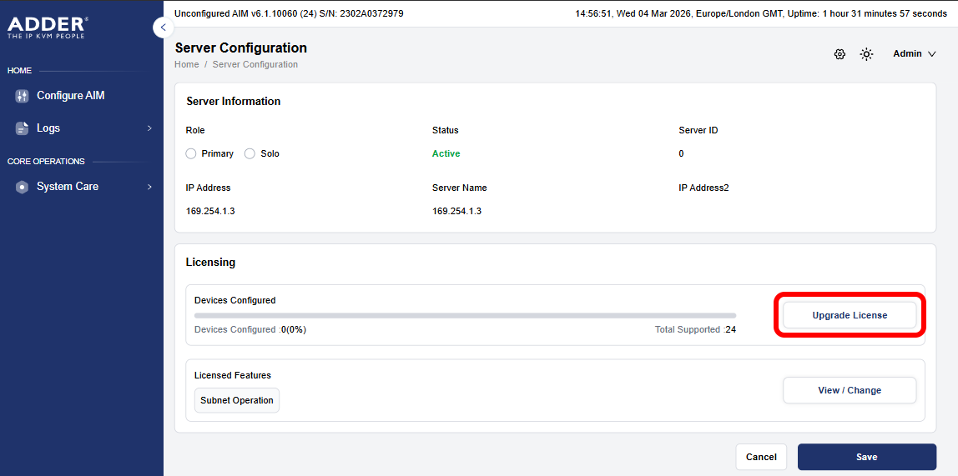Click the Licensed Features label
This screenshot has width=958, height=476.
pyautogui.click(x=233, y=375)
